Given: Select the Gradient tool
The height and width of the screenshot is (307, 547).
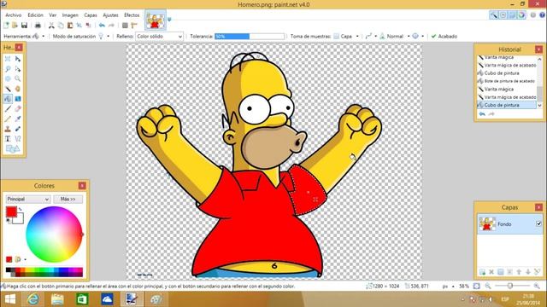Looking at the screenshot, I should tap(18, 99).
